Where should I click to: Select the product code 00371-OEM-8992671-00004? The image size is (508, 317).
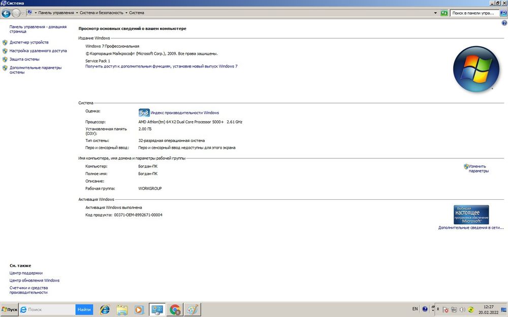coord(138,215)
